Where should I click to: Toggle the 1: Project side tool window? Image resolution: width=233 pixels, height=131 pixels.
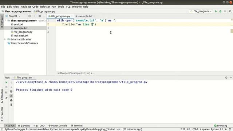coord(2,22)
